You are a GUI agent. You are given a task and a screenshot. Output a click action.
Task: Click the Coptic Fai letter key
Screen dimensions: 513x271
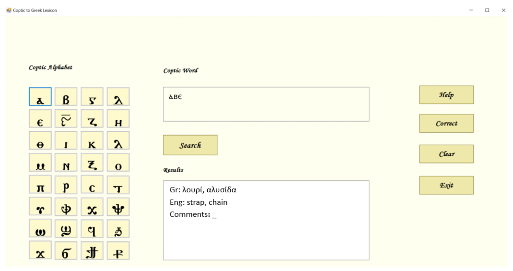92,229
